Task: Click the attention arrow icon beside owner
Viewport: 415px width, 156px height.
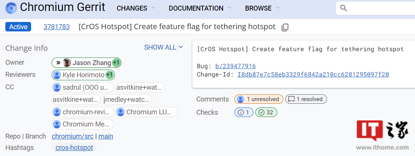Action: [x=58, y=63]
